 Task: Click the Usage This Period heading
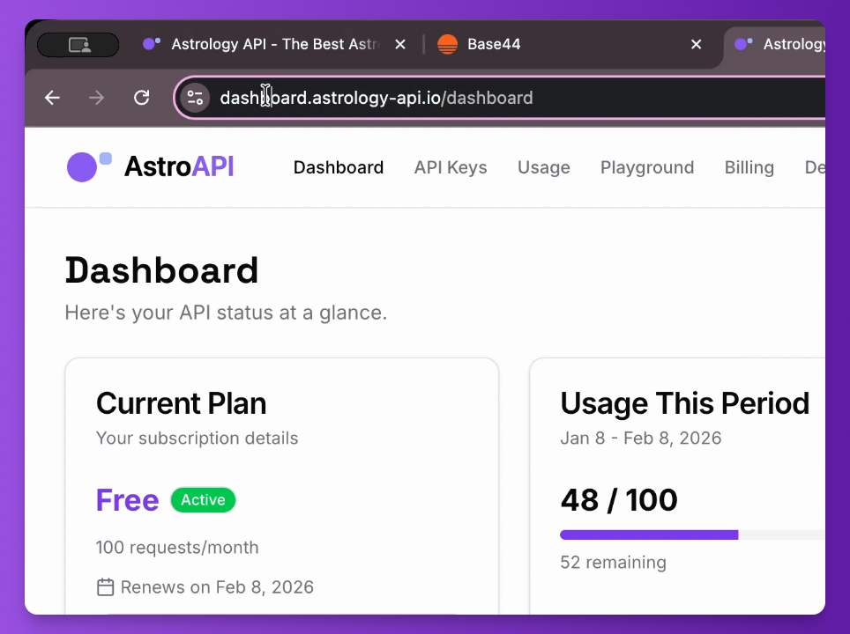[684, 403]
